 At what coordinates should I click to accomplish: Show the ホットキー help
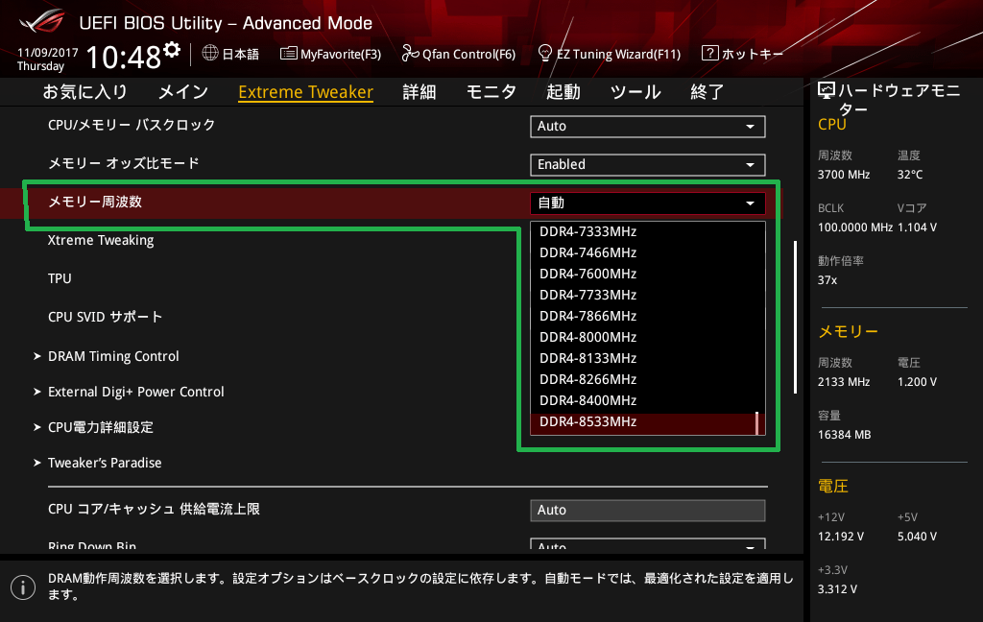tap(743, 54)
